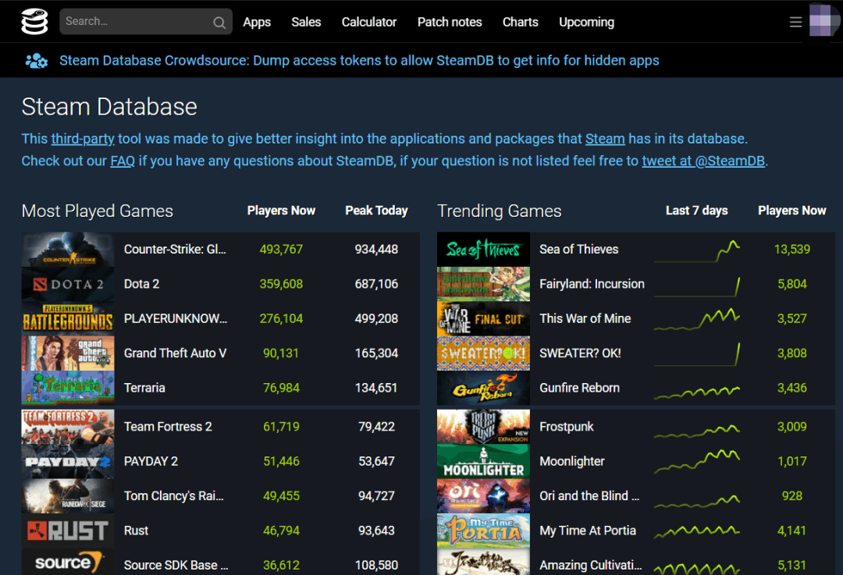Image resolution: width=843 pixels, height=575 pixels.
Task: Click the Dota 2 game thumbnail
Action: [x=68, y=284]
